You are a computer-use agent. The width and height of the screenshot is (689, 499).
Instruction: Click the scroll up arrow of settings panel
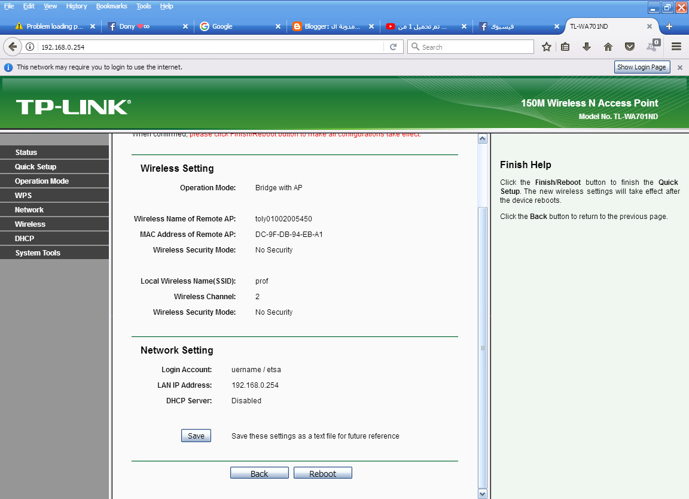point(483,138)
